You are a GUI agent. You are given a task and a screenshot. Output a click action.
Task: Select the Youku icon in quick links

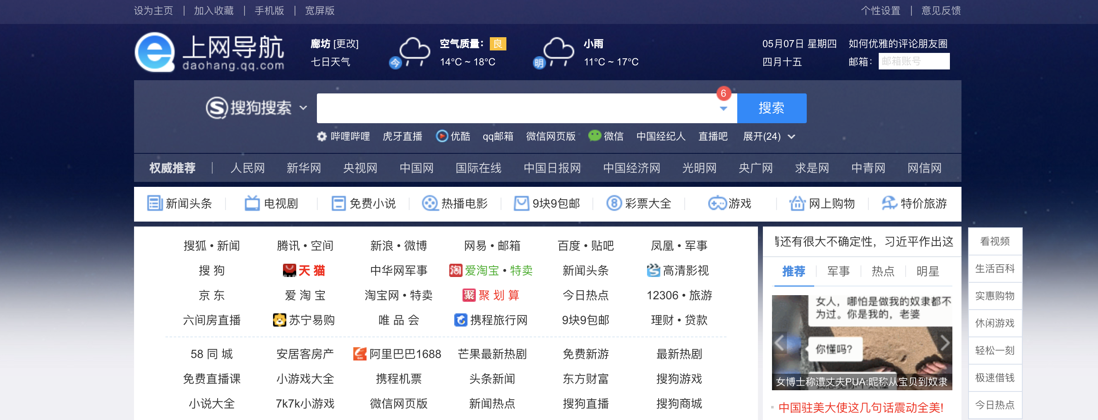coord(442,137)
